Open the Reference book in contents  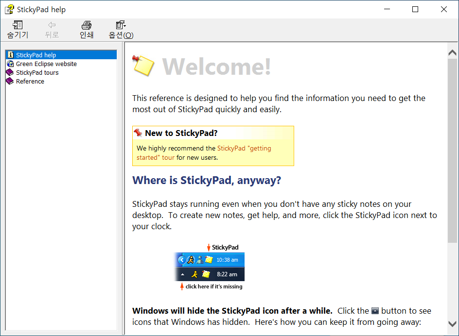click(30, 81)
